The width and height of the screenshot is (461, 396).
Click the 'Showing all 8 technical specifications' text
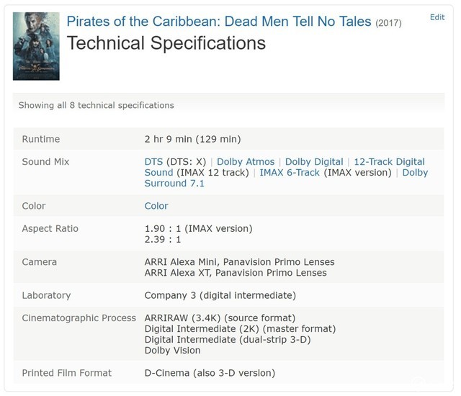(x=96, y=105)
